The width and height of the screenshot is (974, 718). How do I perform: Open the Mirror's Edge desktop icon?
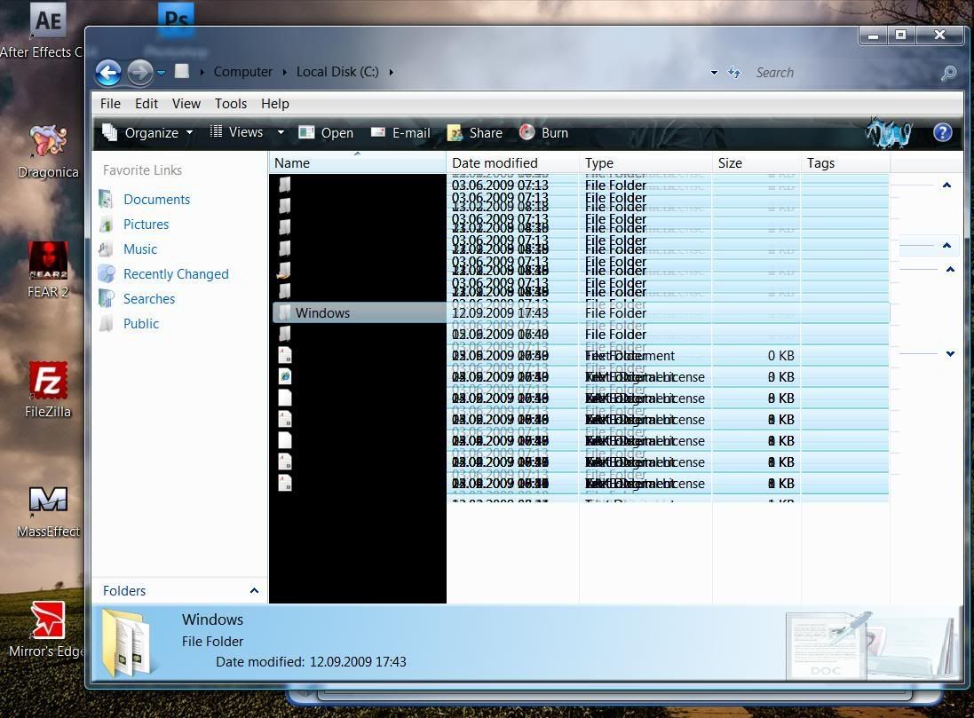46,629
